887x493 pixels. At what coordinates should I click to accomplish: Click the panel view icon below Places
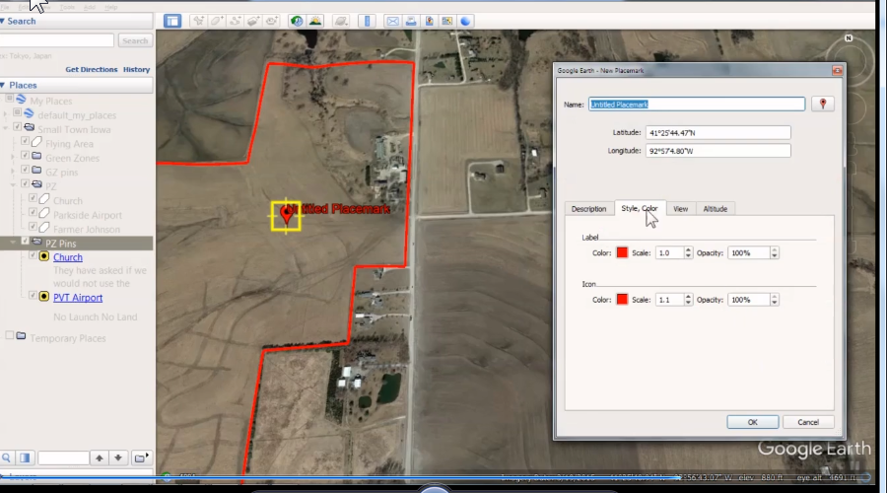pyautogui.click(x=25, y=458)
